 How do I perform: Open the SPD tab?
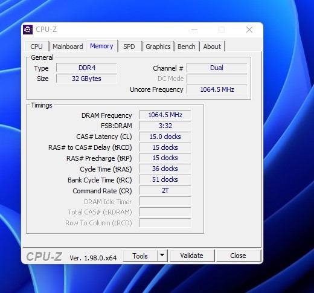click(129, 47)
